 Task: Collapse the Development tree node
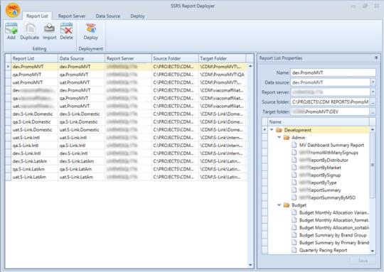click(x=272, y=130)
